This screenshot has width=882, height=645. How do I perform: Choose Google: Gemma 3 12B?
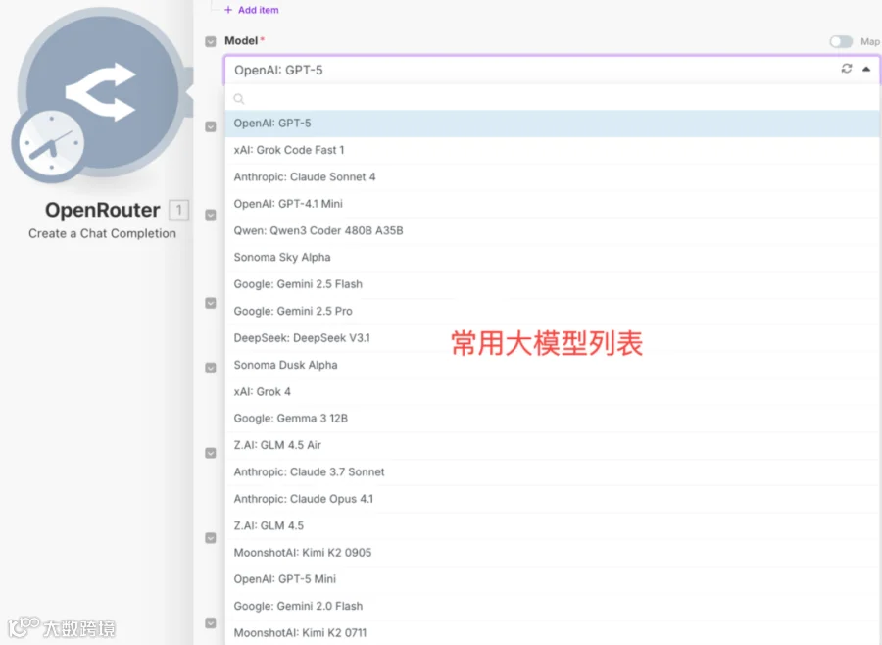(552, 419)
